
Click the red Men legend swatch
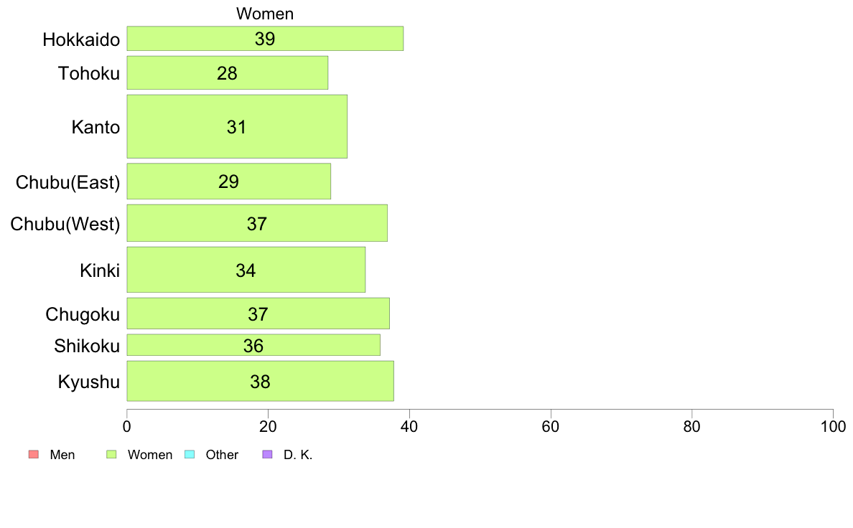(33, 454)
